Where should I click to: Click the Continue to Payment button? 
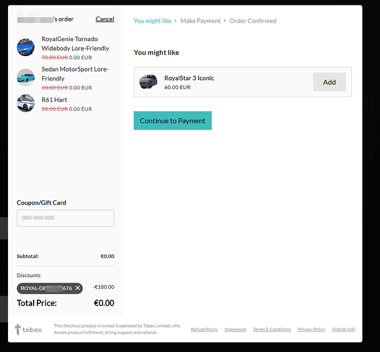point(172,121)
